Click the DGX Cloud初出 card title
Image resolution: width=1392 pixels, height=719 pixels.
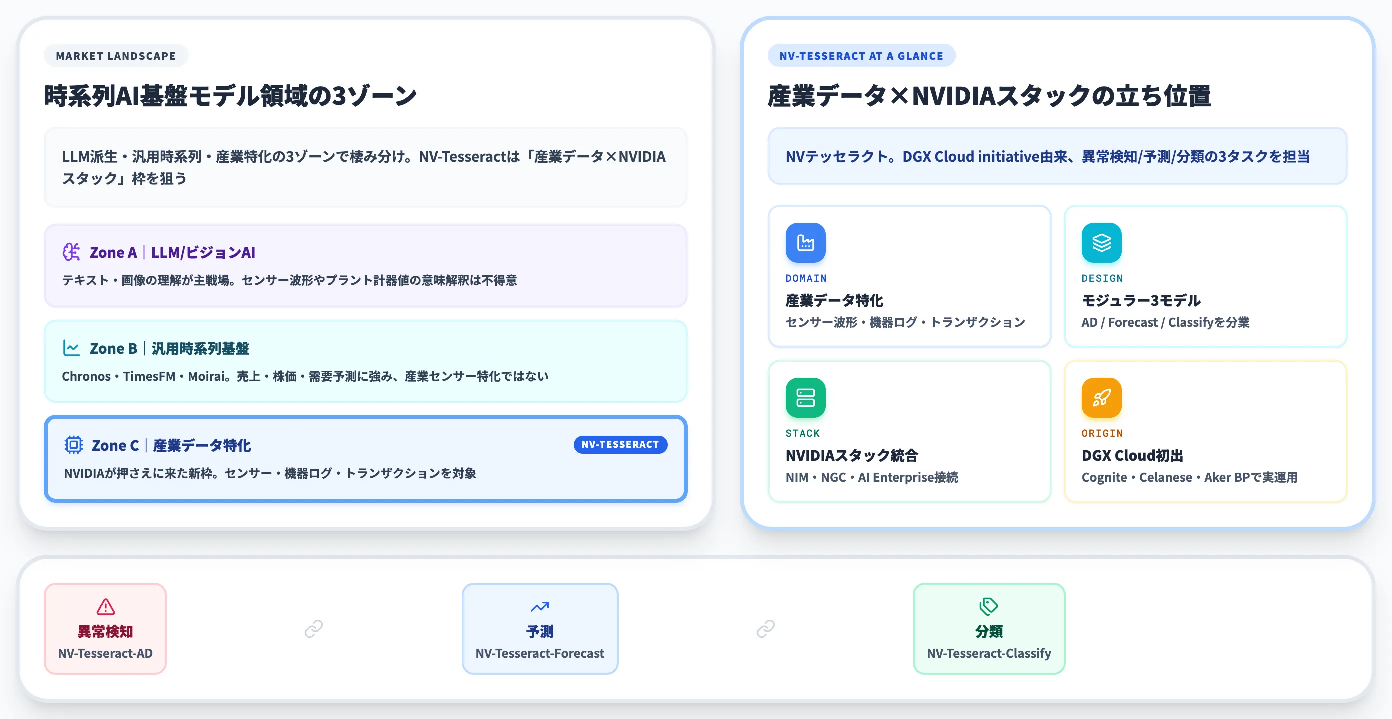point(1132,455)
